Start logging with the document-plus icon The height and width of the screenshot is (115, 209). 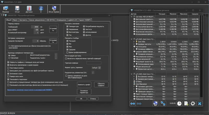click(x=186, y=103)
